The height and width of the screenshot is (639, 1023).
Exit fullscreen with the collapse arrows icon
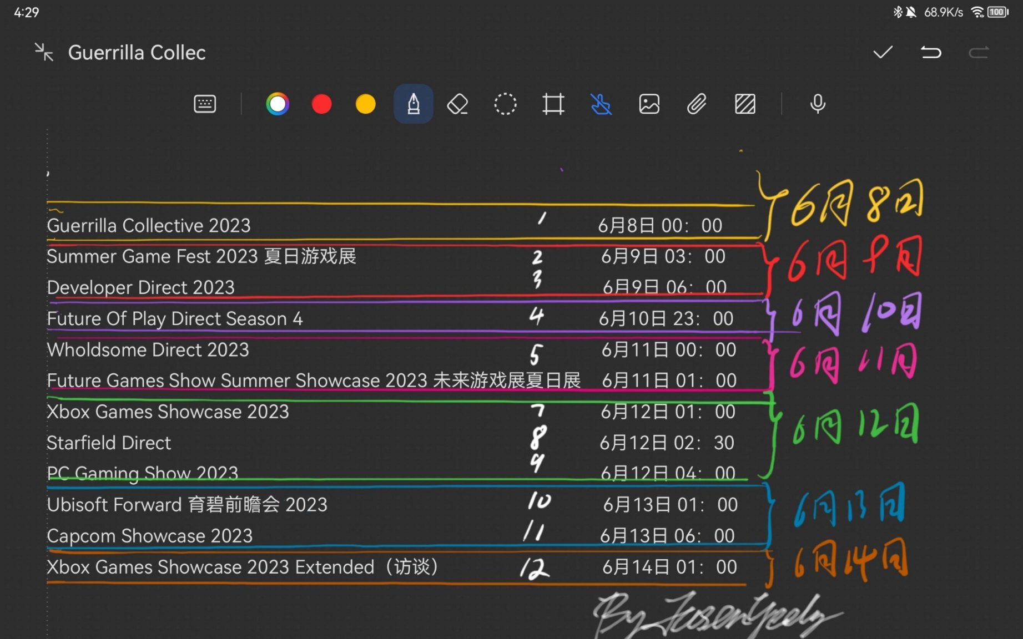(x=44, y=52)
